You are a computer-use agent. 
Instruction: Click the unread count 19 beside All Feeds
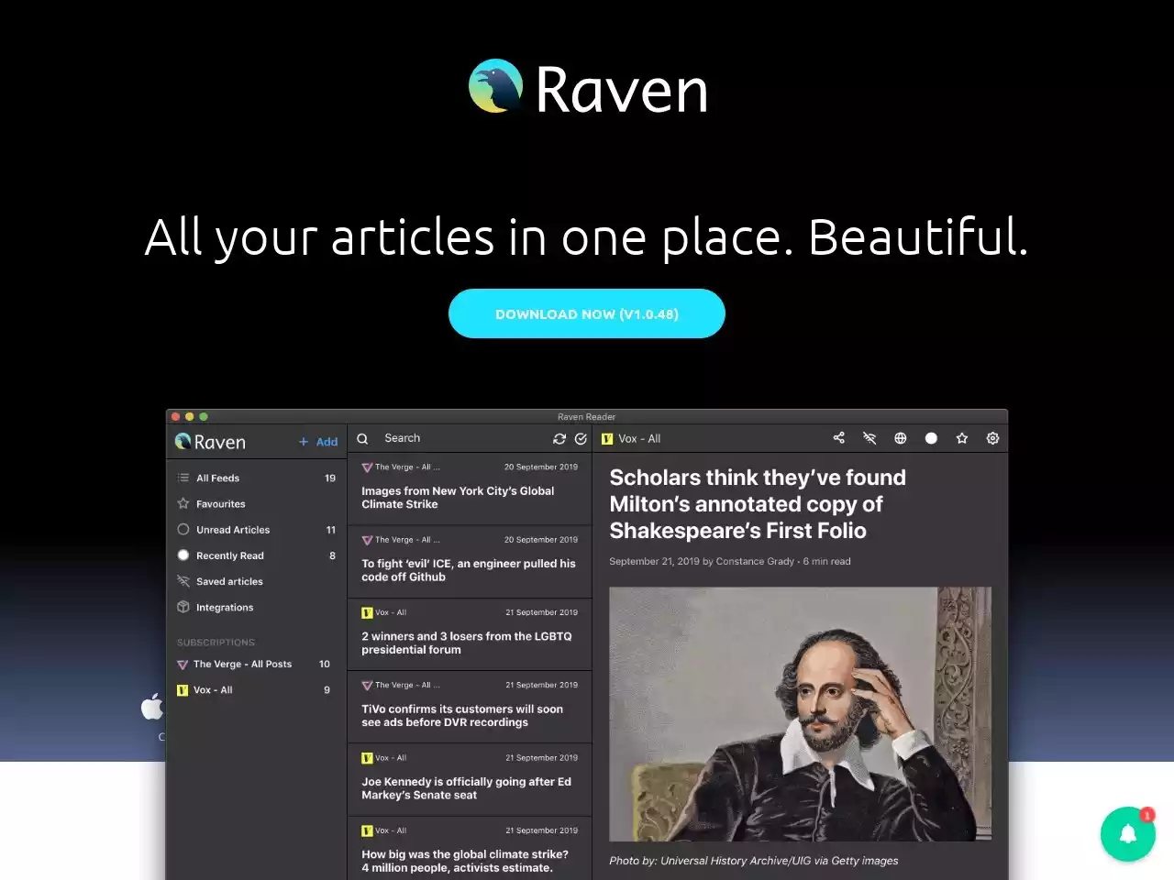[x=330, y=478]
